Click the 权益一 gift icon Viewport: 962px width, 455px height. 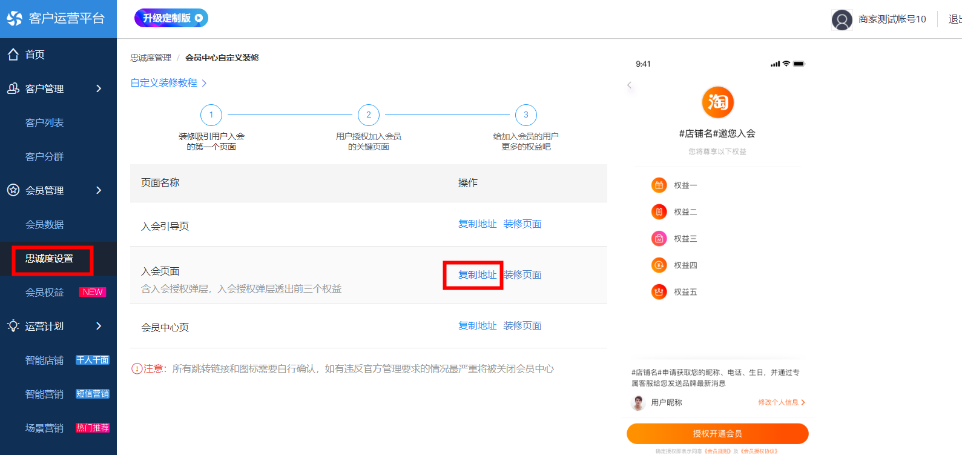[659, 185]
